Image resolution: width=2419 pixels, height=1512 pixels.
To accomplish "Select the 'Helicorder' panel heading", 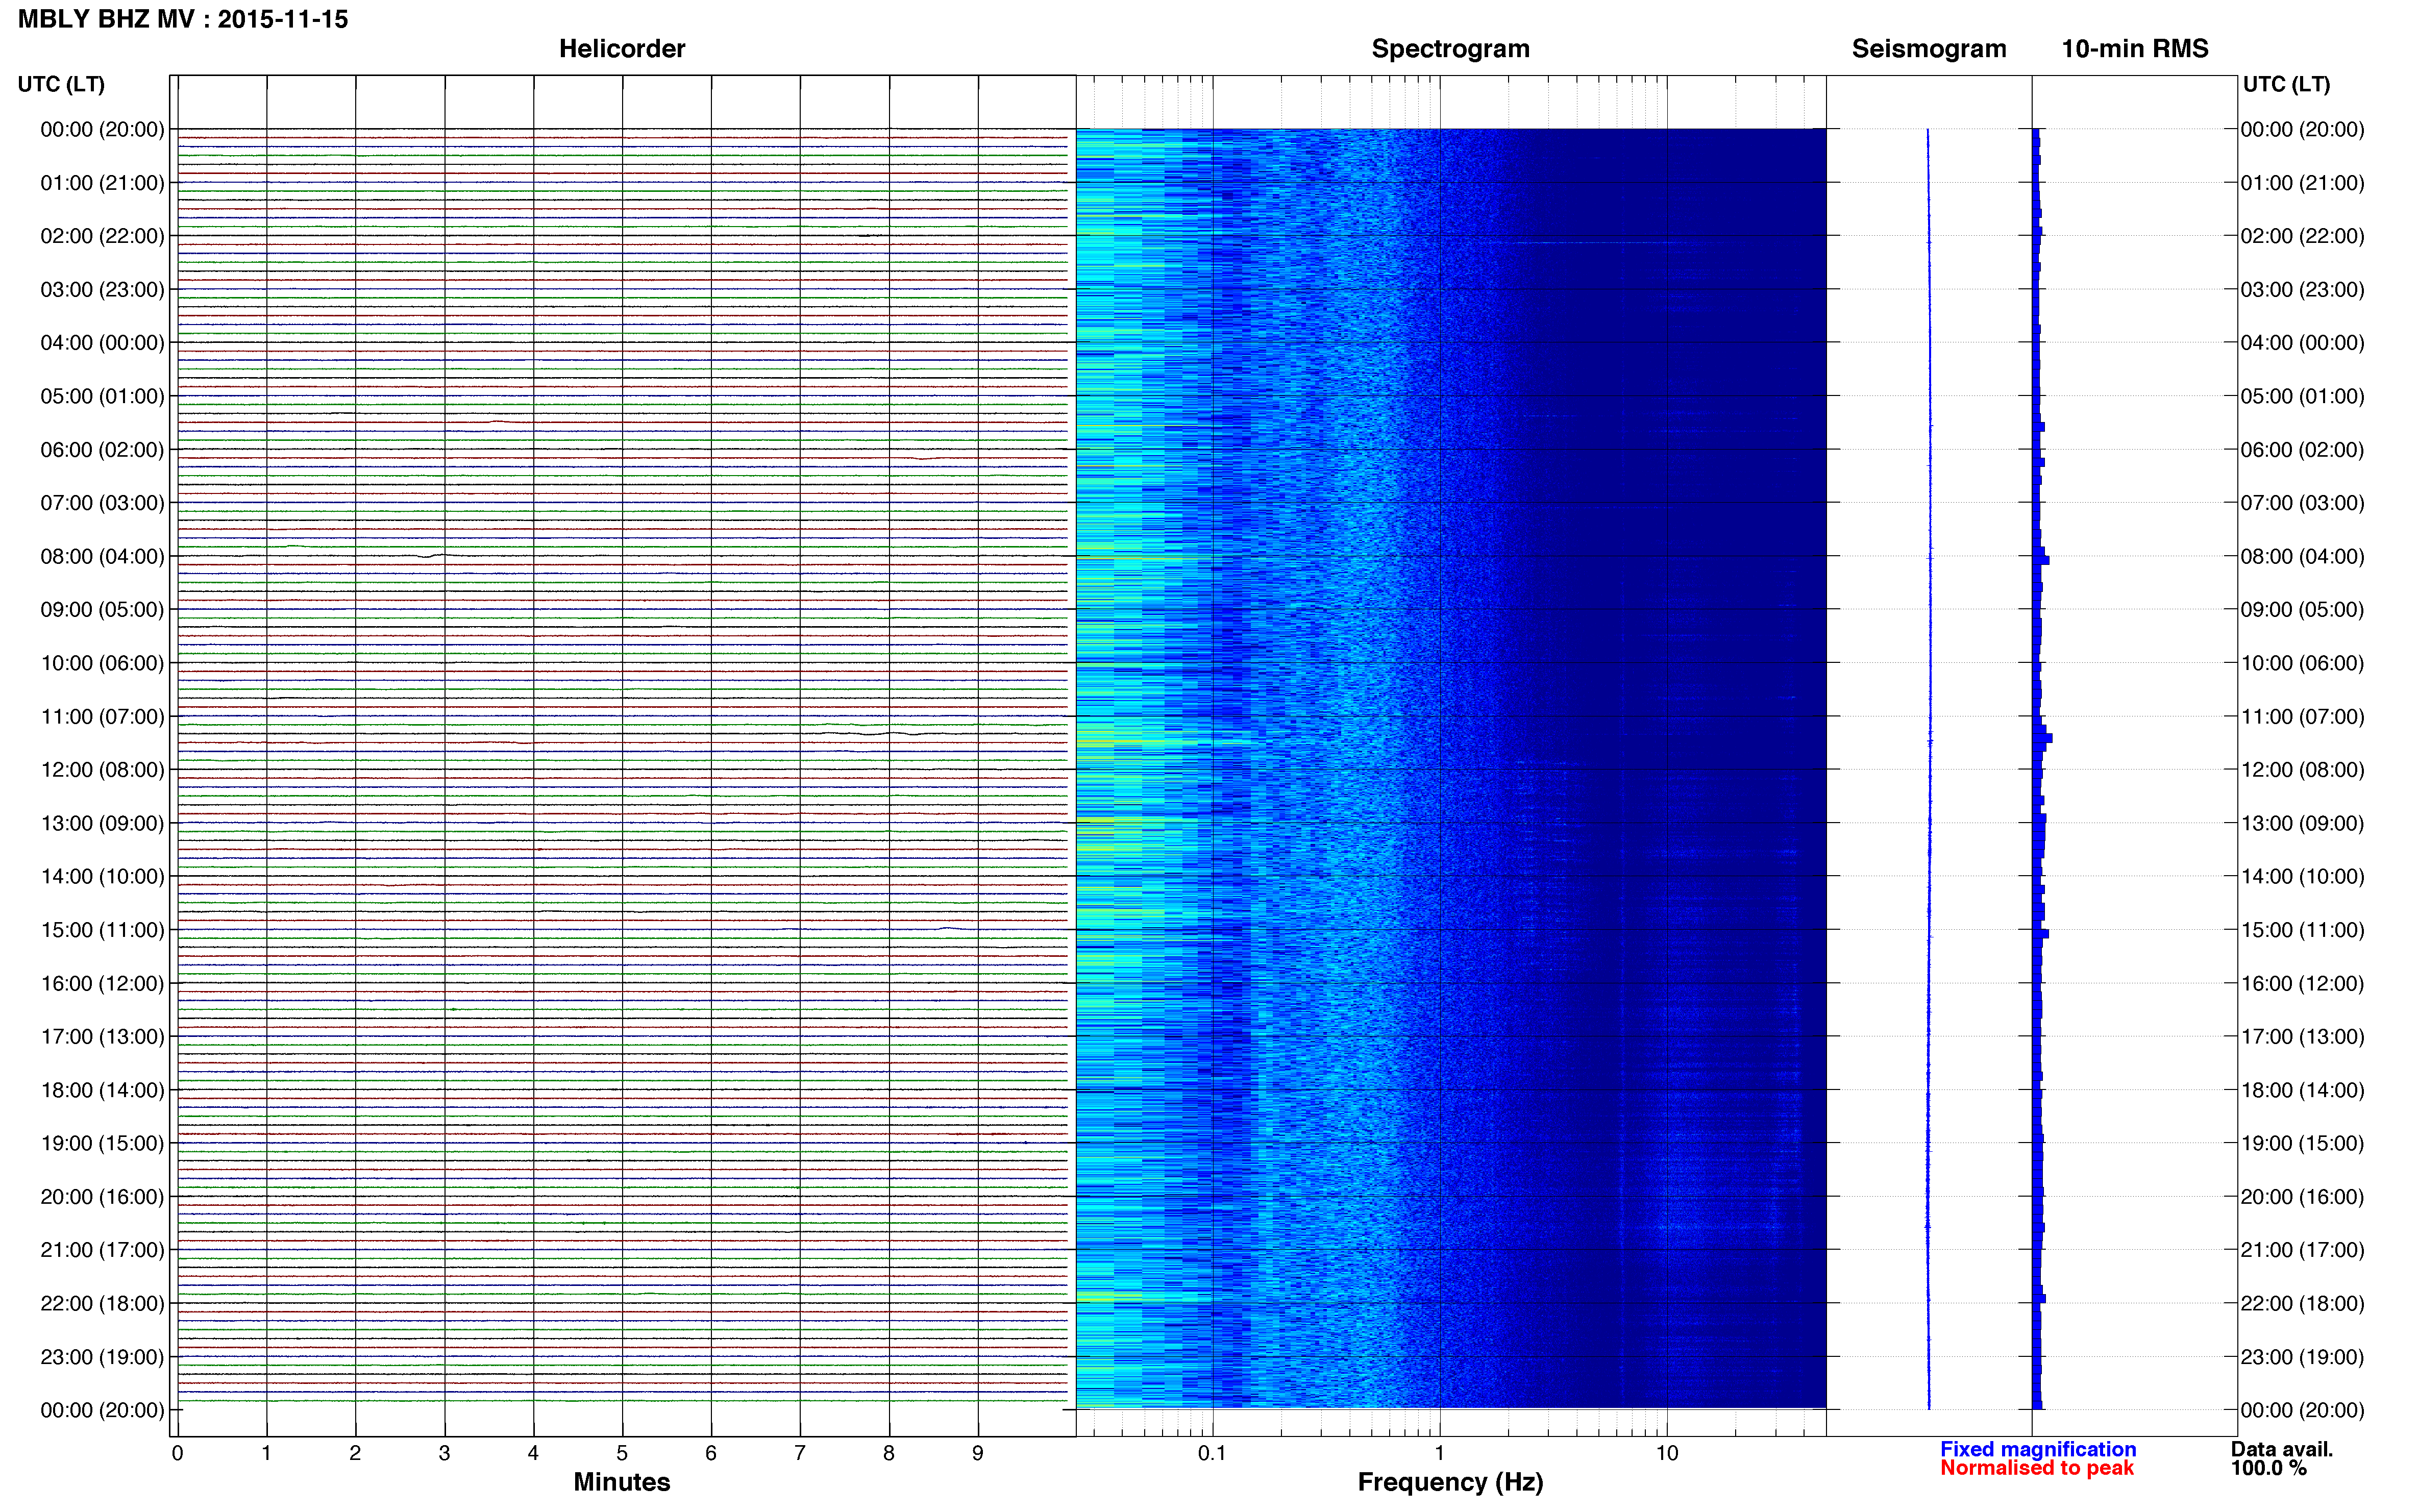I will (622, 49).
